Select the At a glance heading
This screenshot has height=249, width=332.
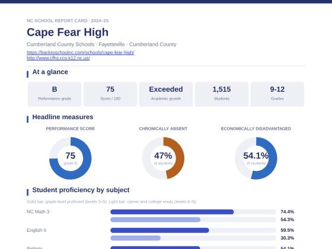[x=50, y=72]
